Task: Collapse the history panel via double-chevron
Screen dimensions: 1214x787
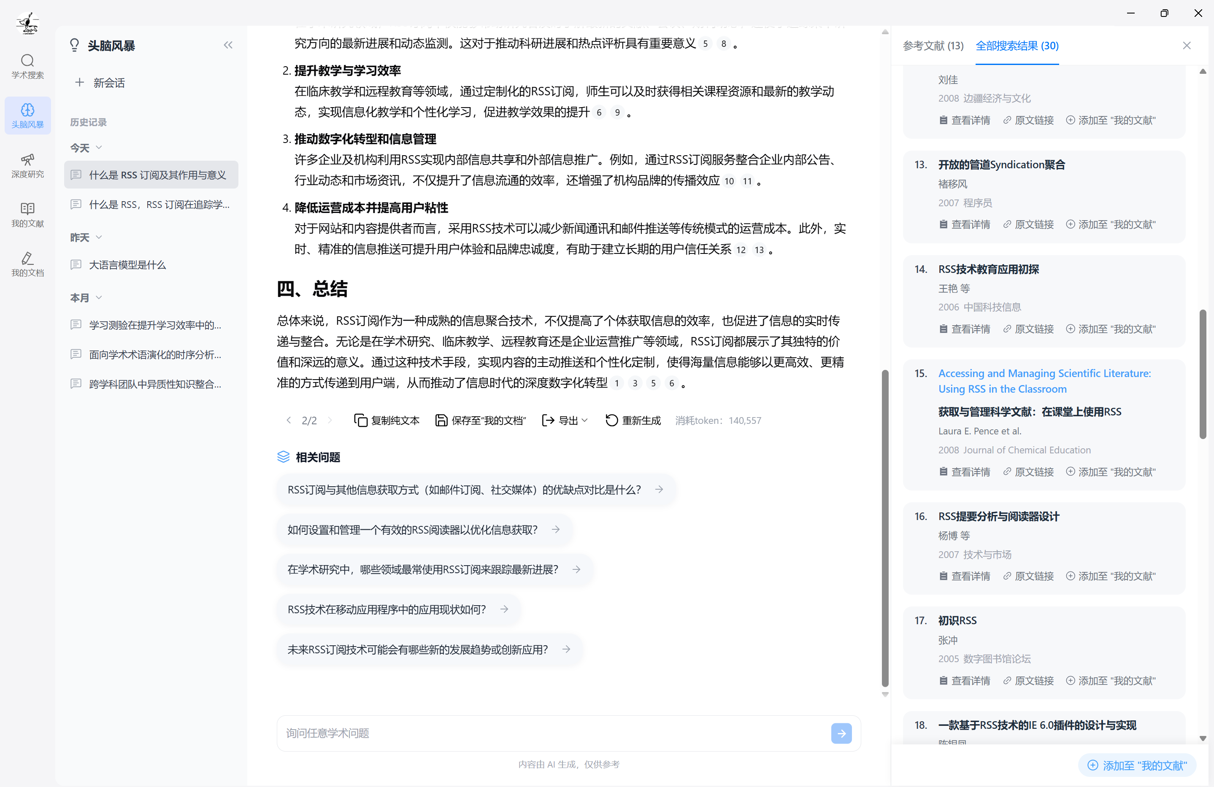Action: click(228, 46)
